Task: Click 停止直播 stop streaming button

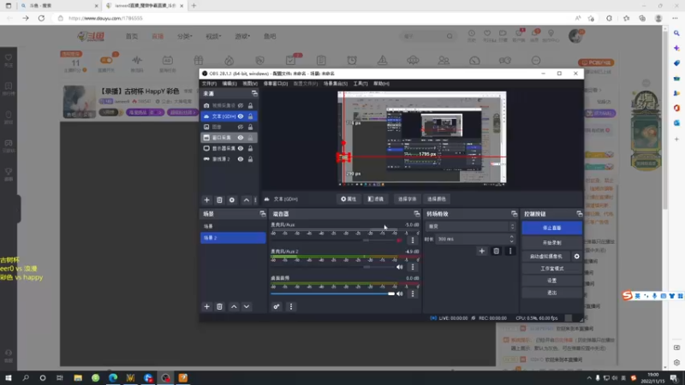Action: tap(551, 228)
